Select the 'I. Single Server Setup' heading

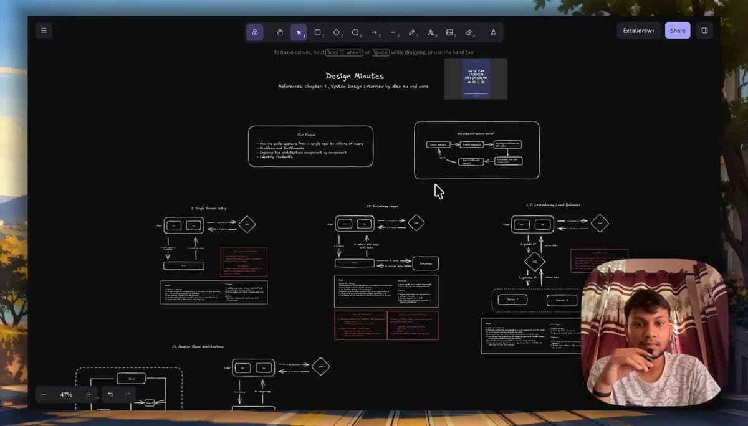pyautogui.click(x=209, y=207)
